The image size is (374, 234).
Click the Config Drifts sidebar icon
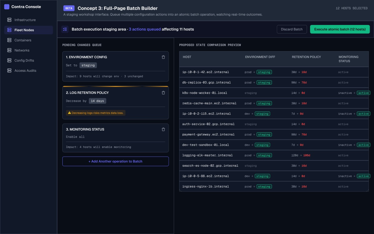click(9, 61)
